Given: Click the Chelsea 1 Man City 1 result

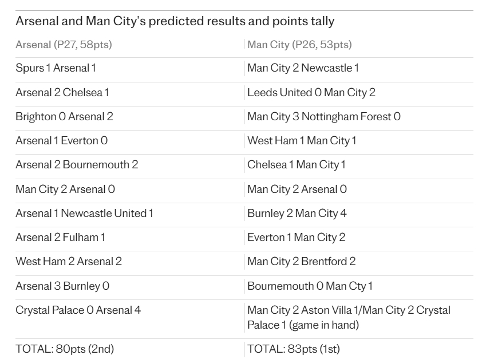Looking at the screenshot, I should (x=296, y=165).
